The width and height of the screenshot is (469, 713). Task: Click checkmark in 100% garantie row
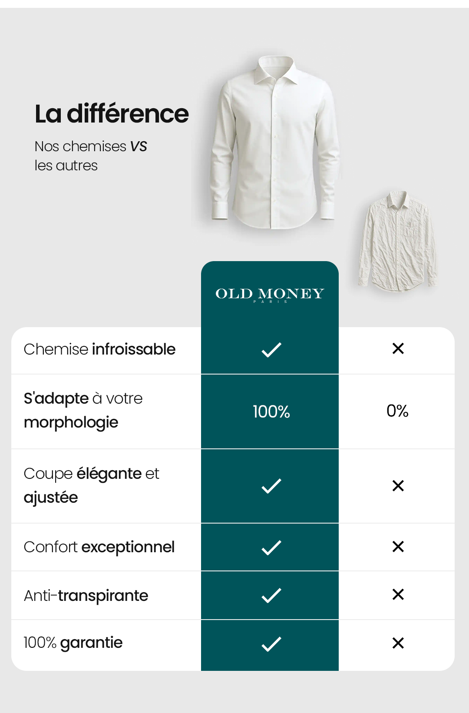coord(271,644)
